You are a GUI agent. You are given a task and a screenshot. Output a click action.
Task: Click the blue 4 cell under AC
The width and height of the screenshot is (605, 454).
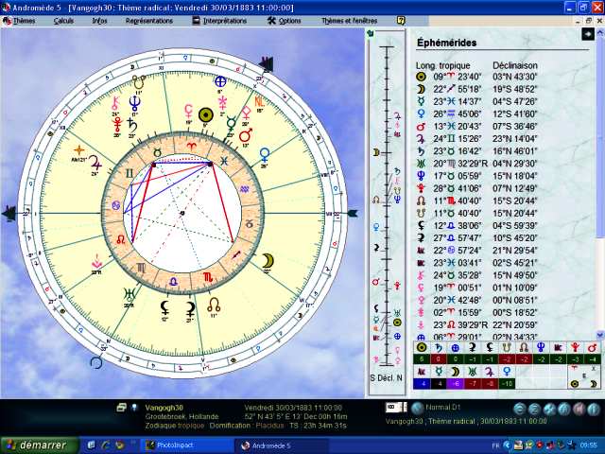(422, 383)
